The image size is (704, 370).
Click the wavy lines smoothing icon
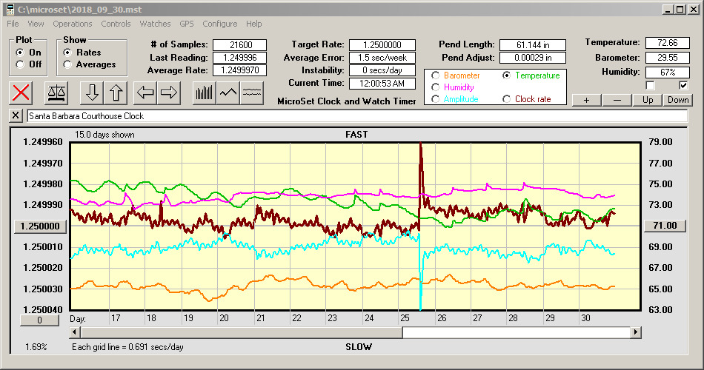click(252, 92)
